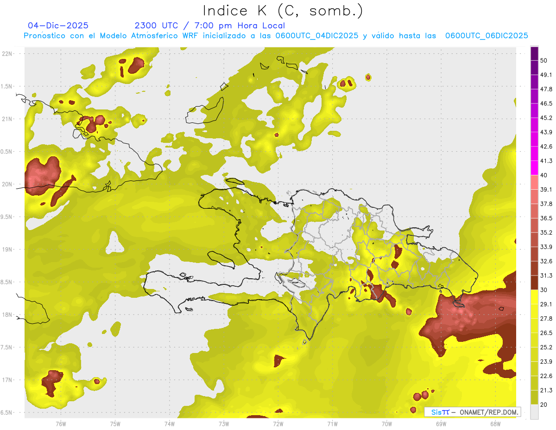Select the colorbar value 49.1
This screenshot has height=430, width=556.
(546, 75)
